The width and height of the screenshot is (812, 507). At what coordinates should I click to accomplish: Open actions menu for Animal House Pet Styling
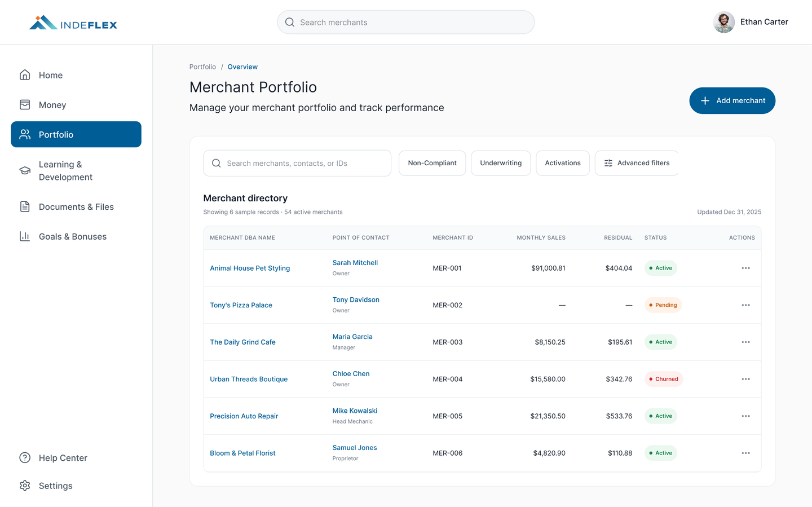coord(745,268)
